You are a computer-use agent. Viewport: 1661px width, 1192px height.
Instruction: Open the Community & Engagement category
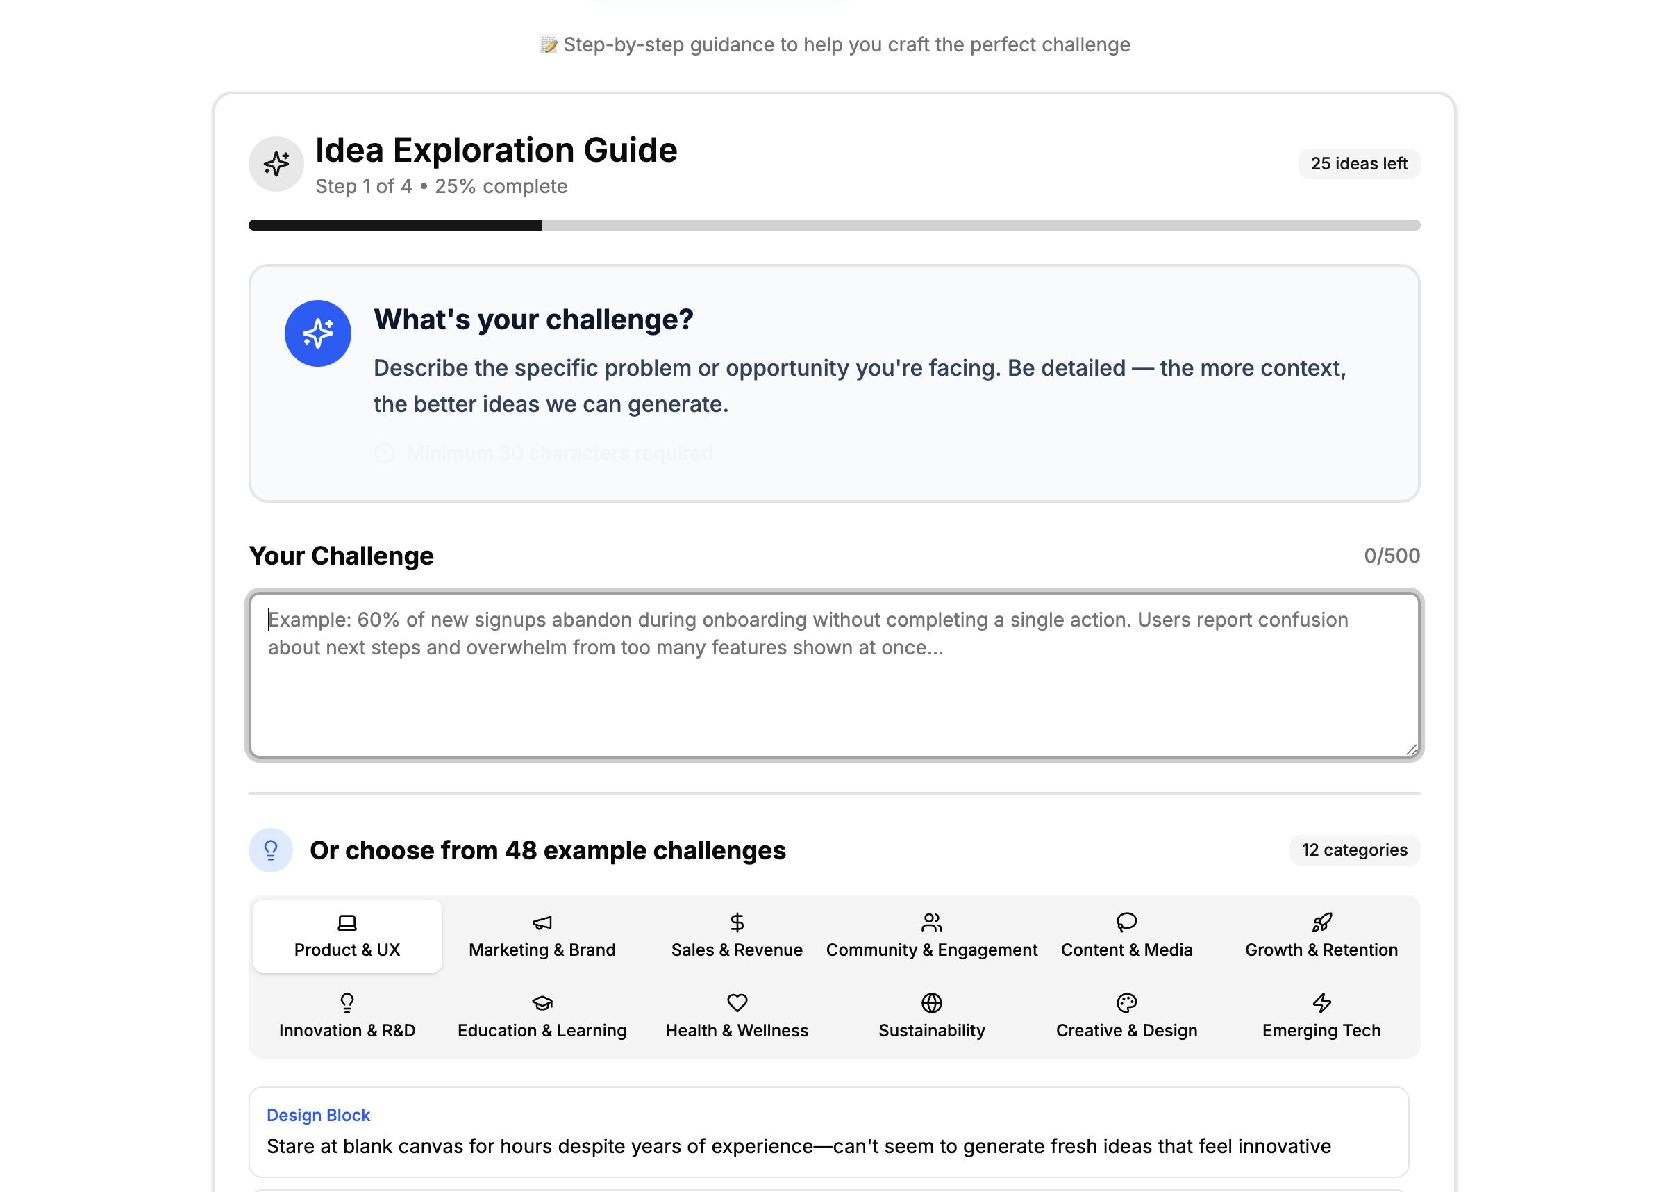pos(932,936)
